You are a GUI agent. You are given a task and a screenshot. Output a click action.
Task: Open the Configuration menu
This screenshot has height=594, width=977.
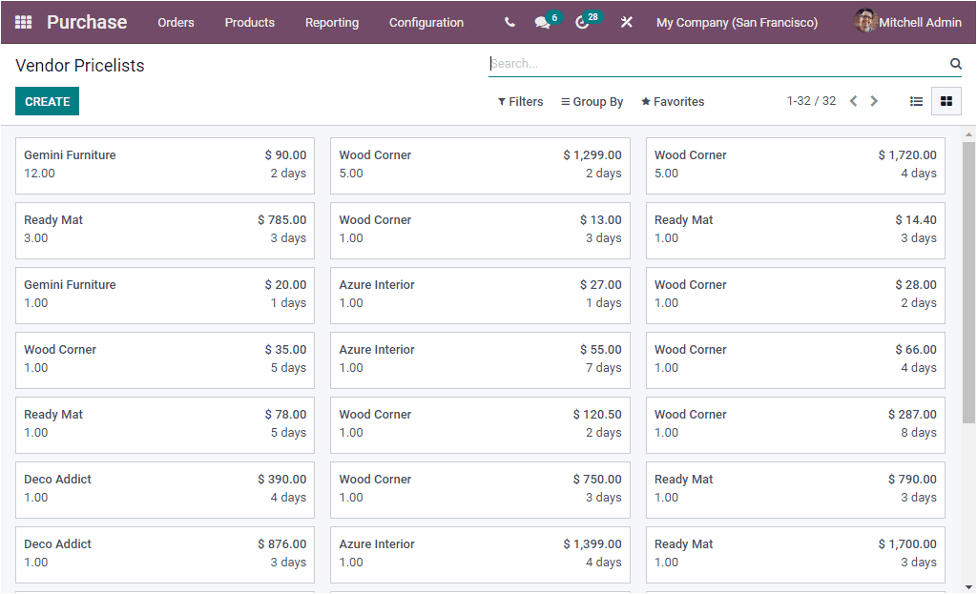click(x=426, y=22)
